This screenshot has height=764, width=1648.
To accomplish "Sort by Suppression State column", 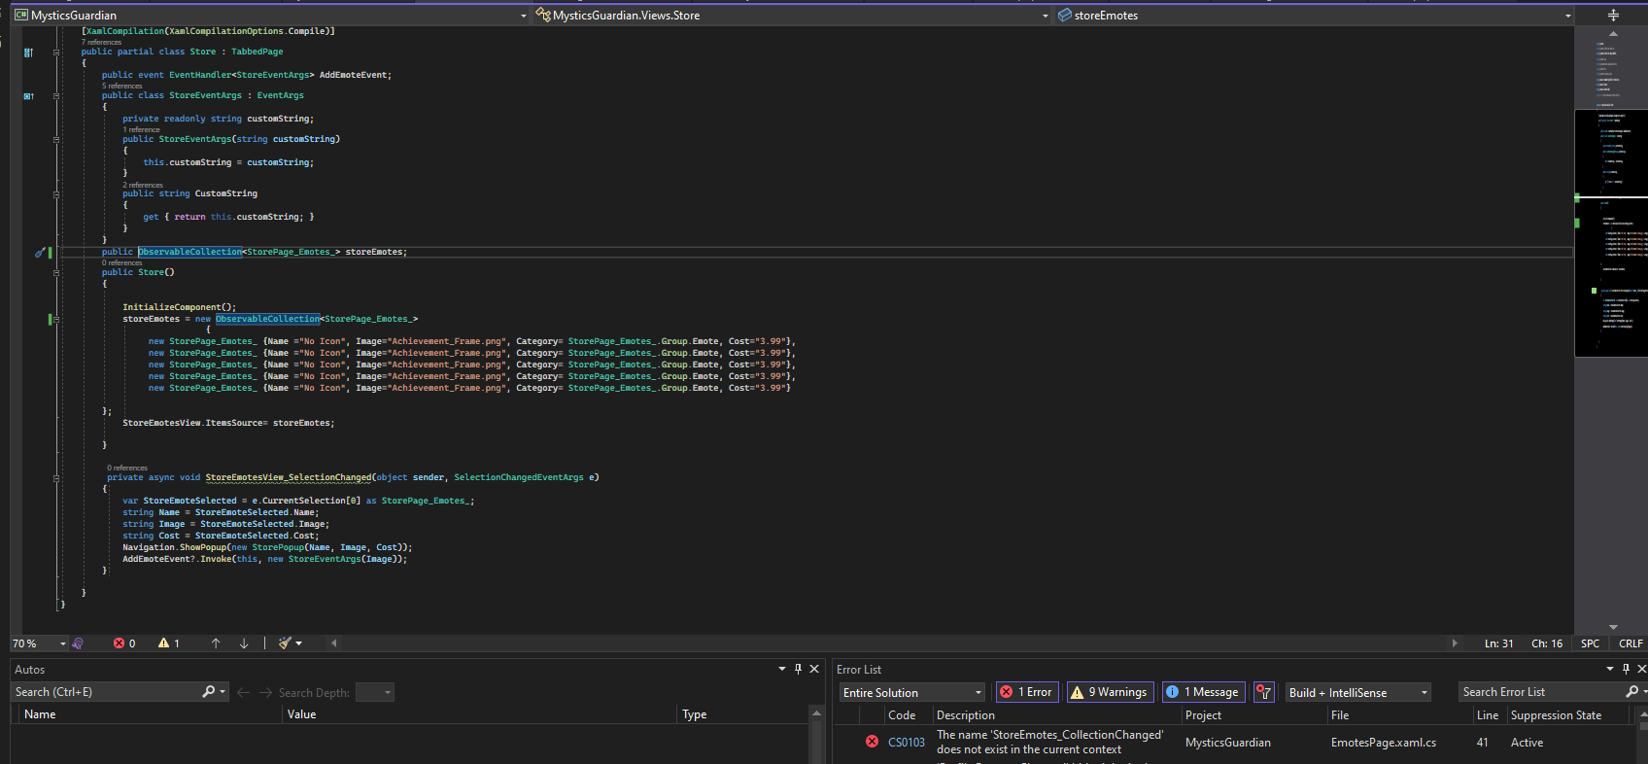I will (x=1569, y=715).
